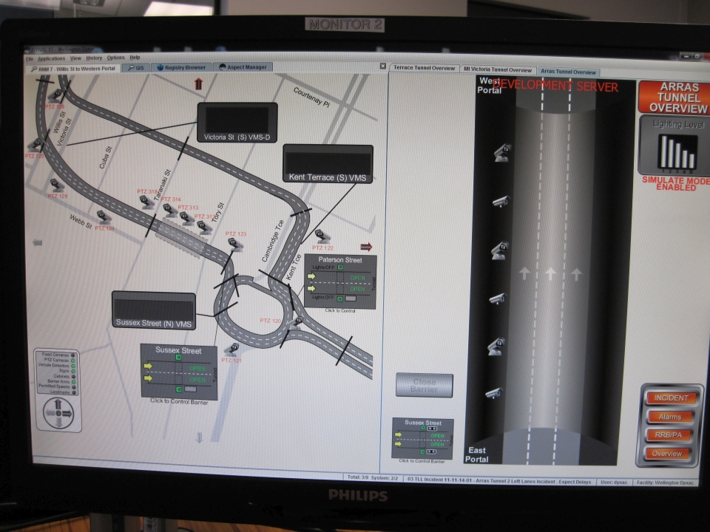Toggle Landmarks layer indicator

click(73, 392)
